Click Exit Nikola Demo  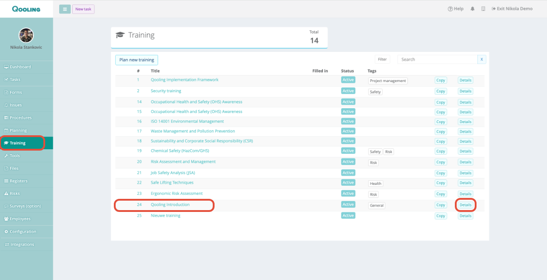click(512, 9)
